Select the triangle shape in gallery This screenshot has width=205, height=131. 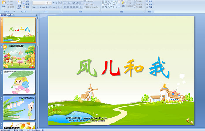pos(106,4)
